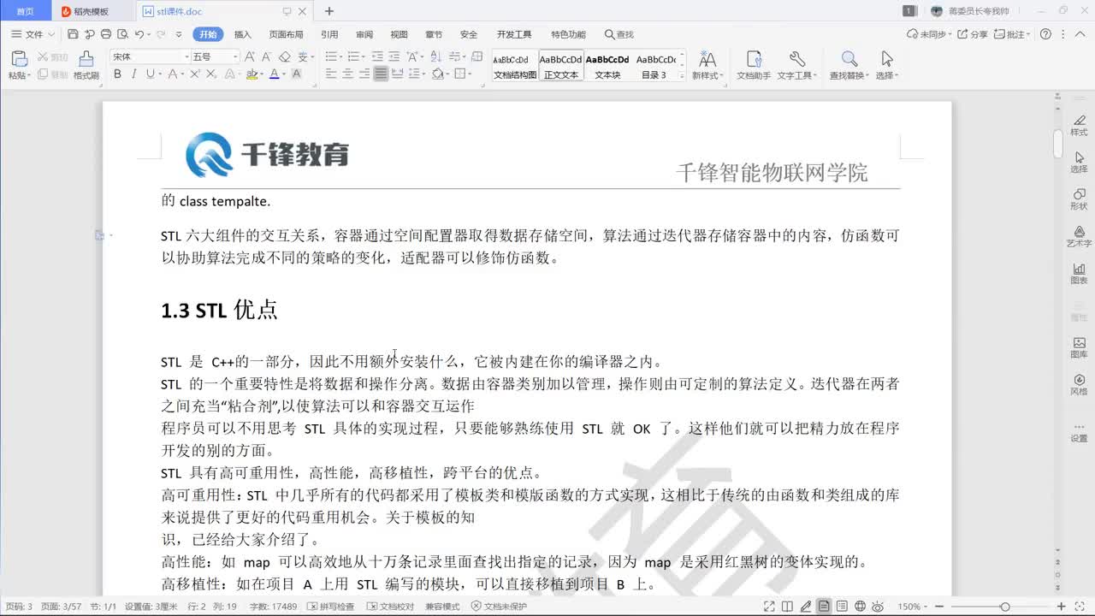This screenshot has height=616, width=1095.
Task: Open the Insert (插入) ribbon tab
Action: pos(243,34)
